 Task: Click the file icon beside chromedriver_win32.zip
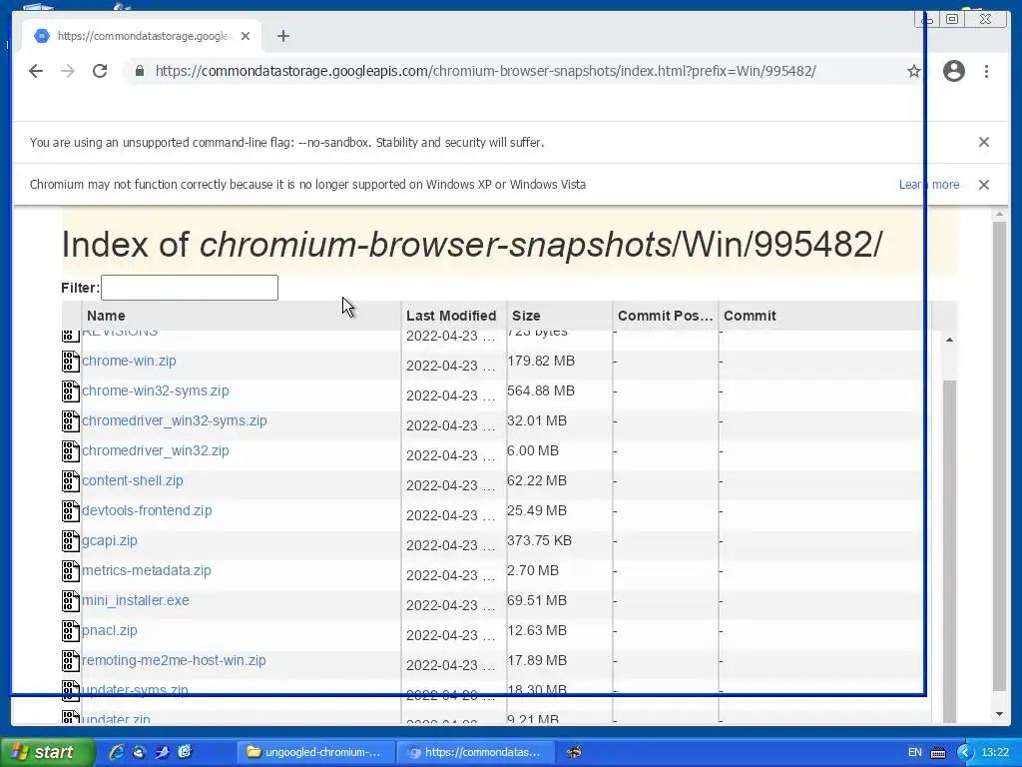pyautogui.click(x=71, y=451)
